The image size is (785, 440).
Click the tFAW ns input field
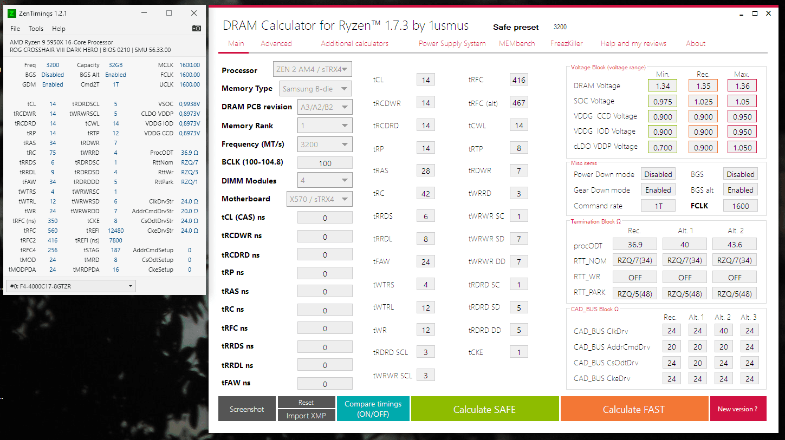[x=325, y=384]
